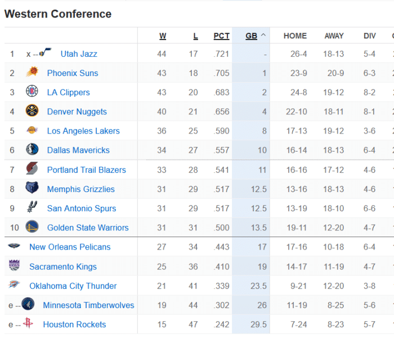Click the Golden State Warriors logo

(32, 227)
